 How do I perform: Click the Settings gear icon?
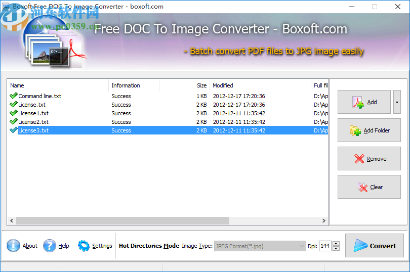84,246
